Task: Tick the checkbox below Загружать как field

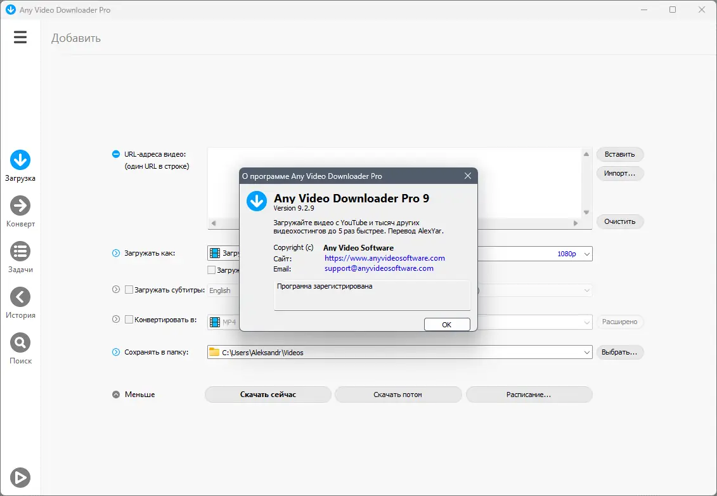Action: (211, 270)
